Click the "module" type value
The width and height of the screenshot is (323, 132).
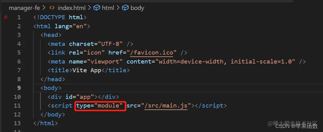coord(108,106)
